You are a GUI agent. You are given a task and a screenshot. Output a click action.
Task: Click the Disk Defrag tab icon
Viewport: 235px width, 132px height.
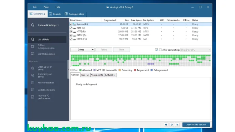31,14
